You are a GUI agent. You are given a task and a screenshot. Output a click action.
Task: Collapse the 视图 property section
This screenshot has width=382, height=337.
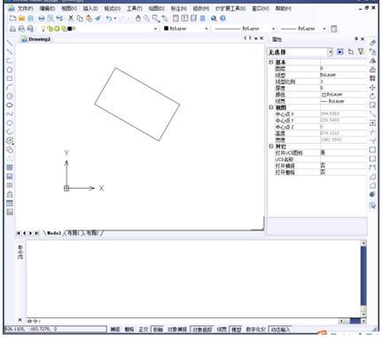[x=271, y=107]
